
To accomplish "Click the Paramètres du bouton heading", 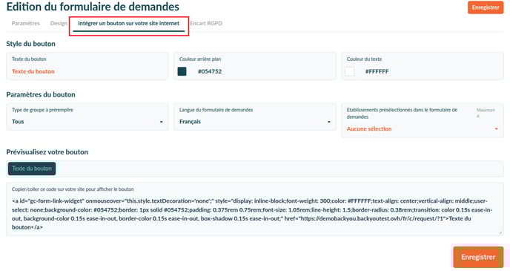I will pos(41,94).
